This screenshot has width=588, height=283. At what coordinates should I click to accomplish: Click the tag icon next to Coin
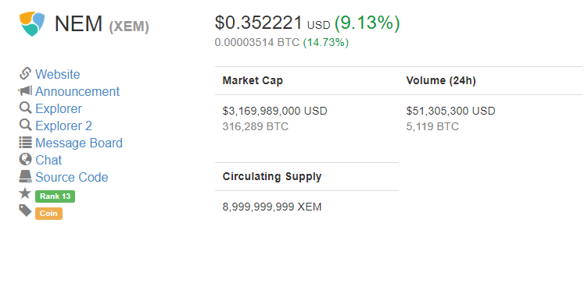[25, 210]
